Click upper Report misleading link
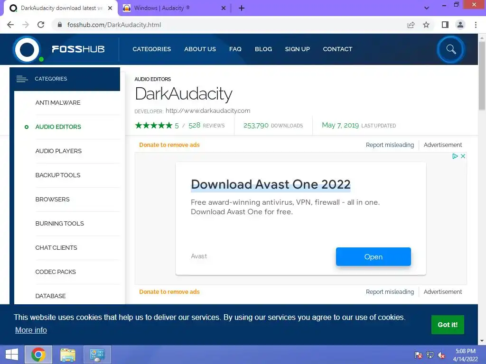Screen dimensions: 486x364 pyautogui.click(x=390, y=145)
